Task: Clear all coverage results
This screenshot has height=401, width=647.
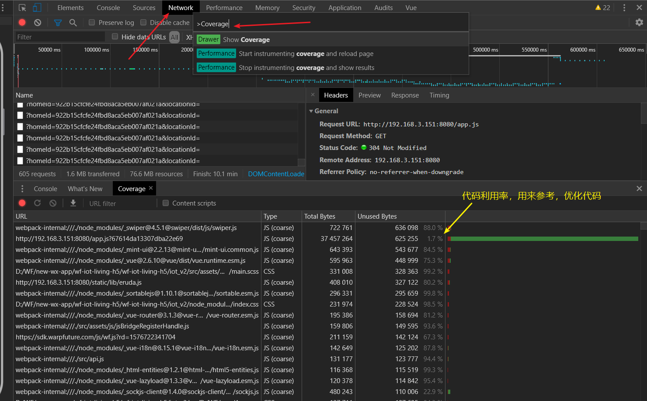Action: pyautogui.click(x=53, y=203)
